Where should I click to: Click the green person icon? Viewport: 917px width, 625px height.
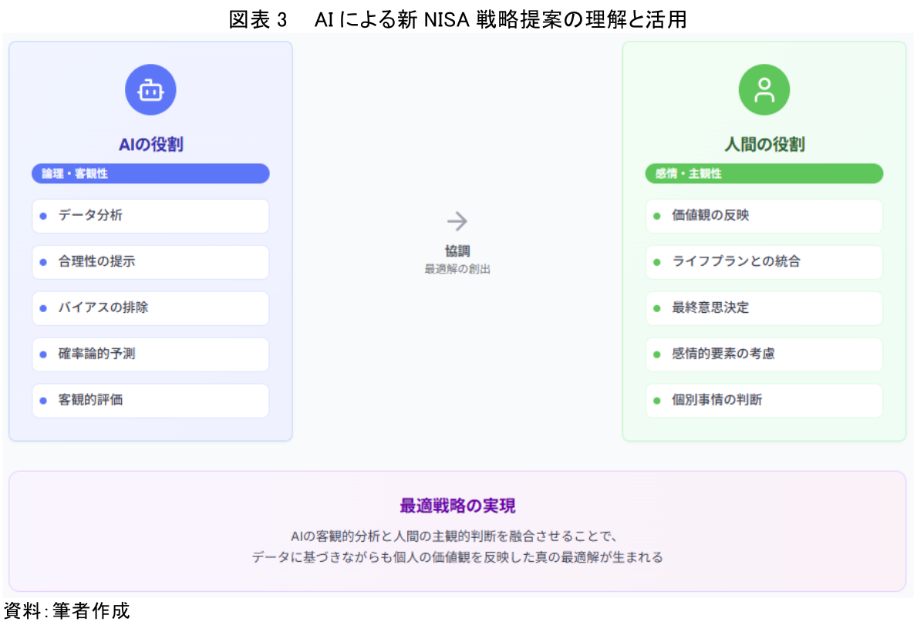[764, 90]
